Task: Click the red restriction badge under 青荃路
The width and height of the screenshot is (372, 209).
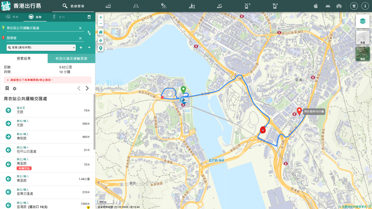Action: [24, 168]
